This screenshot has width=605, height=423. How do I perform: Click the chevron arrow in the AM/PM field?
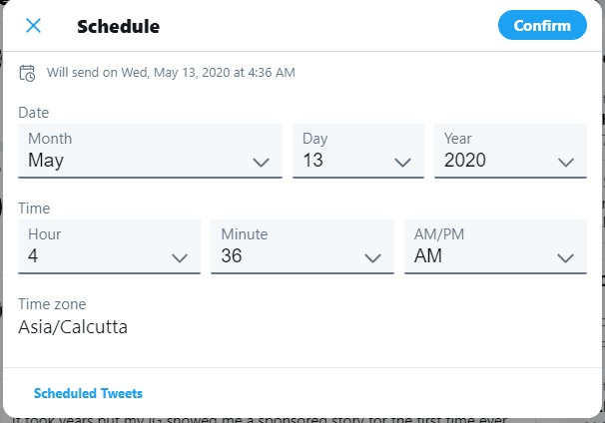tap(566, 257)
